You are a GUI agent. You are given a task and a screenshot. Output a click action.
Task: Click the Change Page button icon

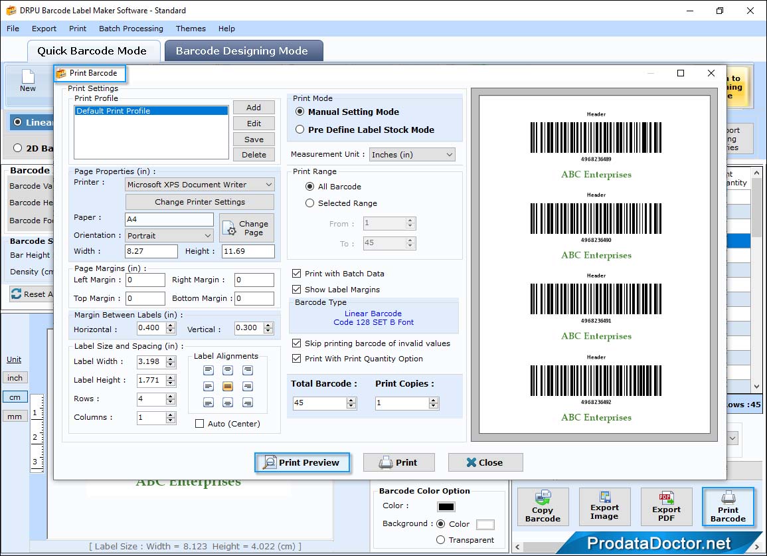(x=229, y=228)
